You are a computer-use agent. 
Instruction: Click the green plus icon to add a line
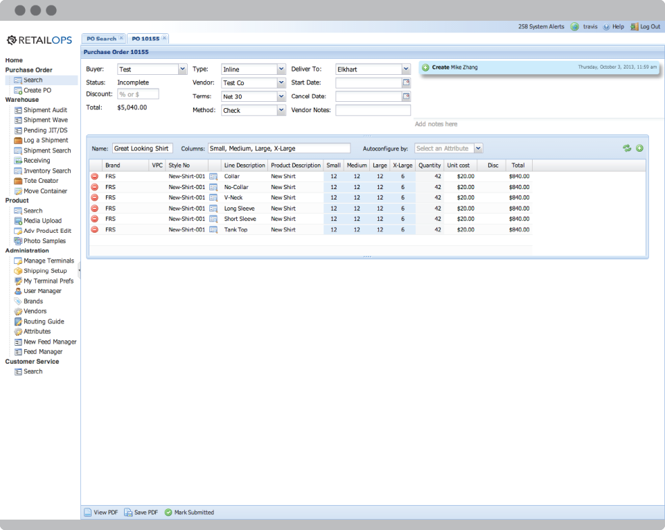tap(639, 148)
